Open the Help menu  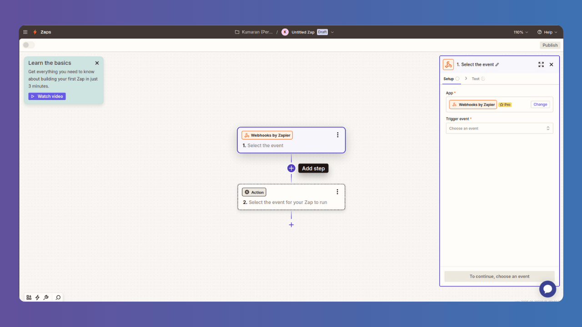click(547, 32)
